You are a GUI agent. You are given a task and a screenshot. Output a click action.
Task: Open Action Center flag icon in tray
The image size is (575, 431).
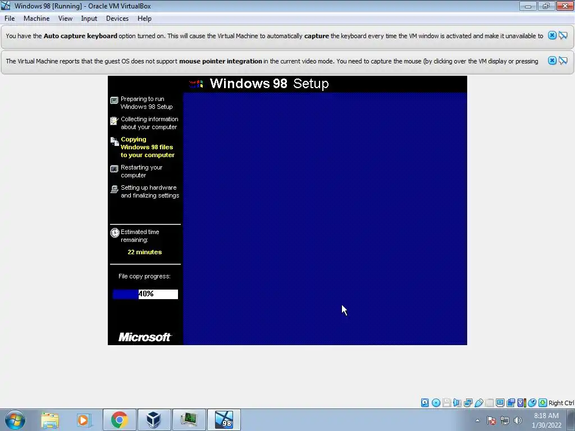tap(491, 420)
